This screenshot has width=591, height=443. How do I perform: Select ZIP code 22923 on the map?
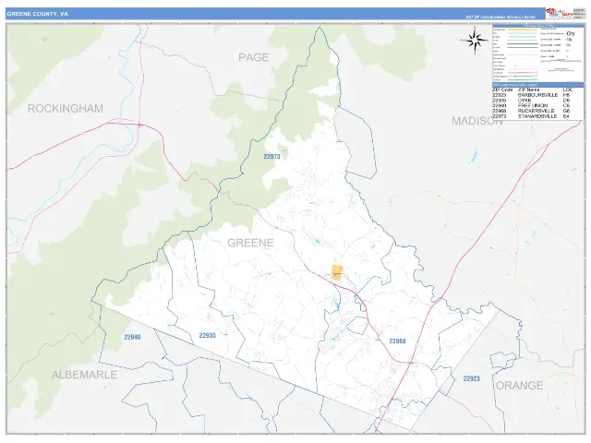472,378
